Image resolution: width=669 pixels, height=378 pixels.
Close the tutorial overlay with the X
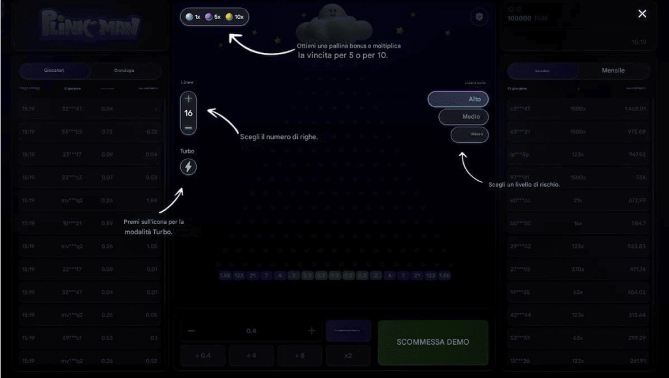(x=642, y=14)
